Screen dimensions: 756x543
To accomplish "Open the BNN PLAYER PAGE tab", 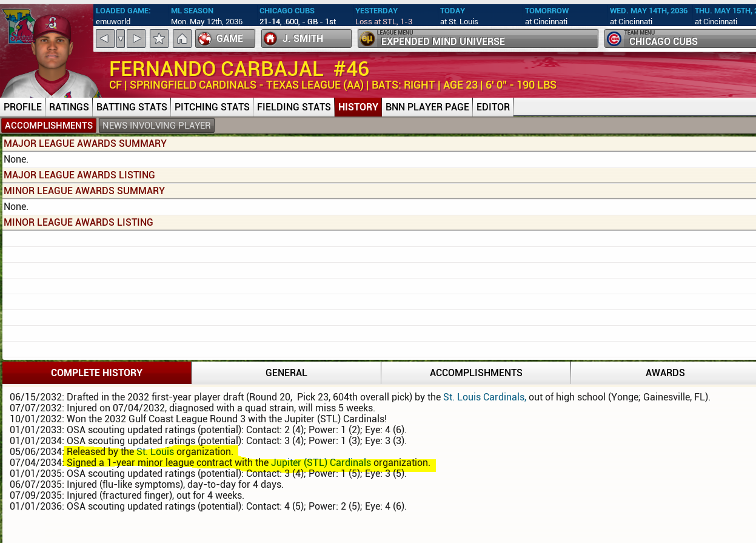I will tap(427, 107).
